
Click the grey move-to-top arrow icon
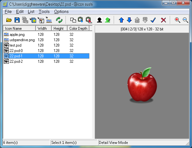coord(137,20)
